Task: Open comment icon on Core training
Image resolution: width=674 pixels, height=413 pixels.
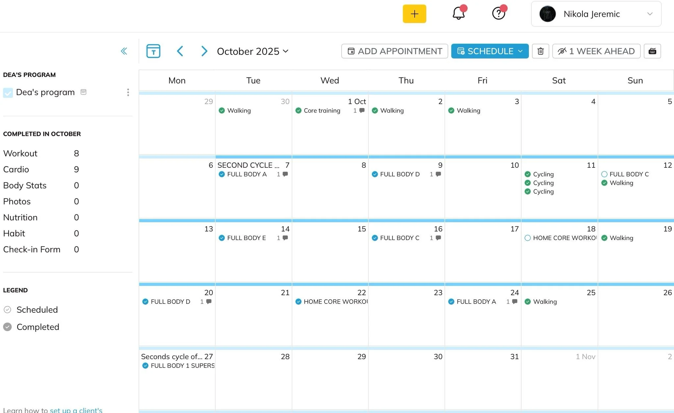Action: (362, 110)
